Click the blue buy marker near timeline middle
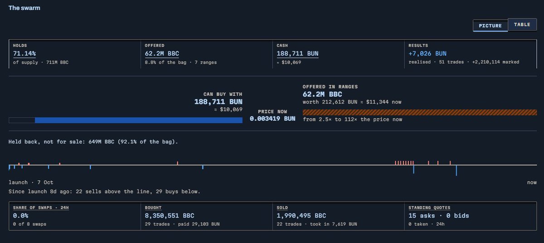 coord(203,167)
